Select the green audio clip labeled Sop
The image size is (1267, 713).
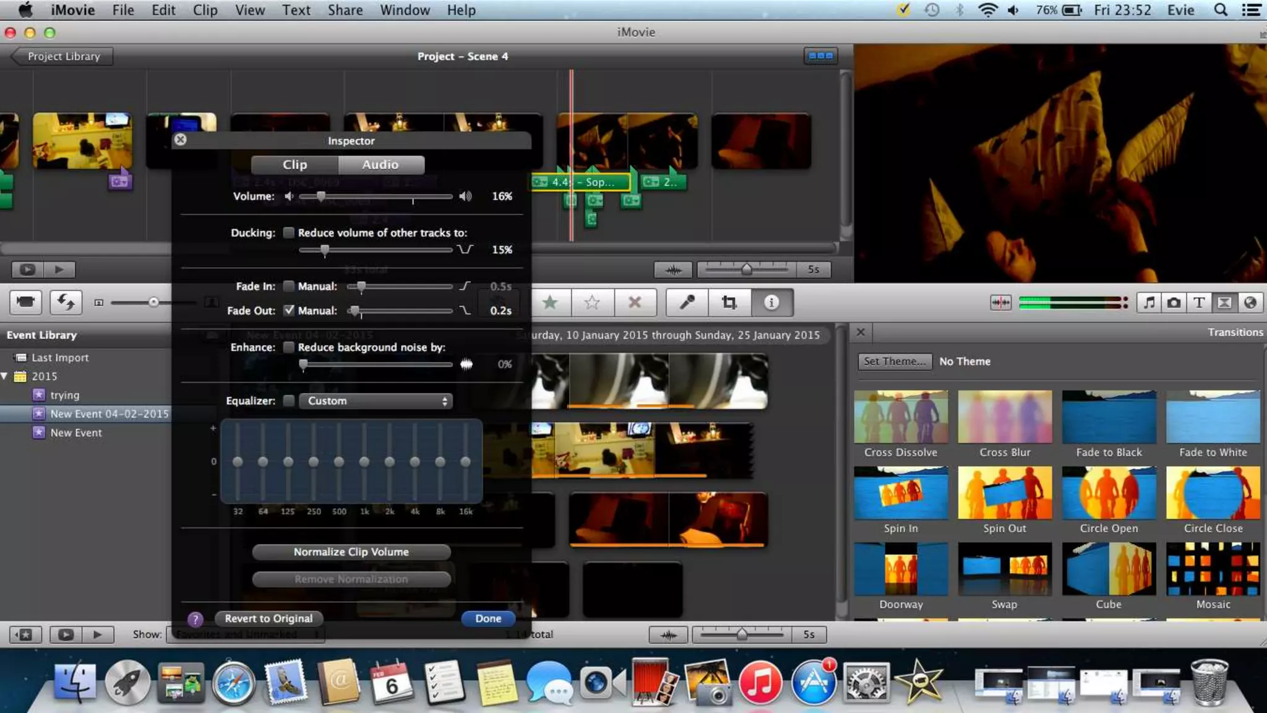(582, 182)
